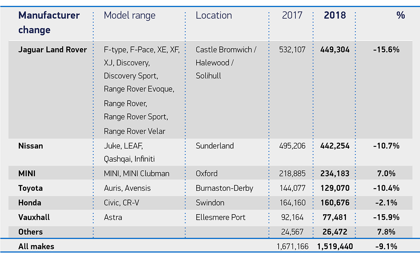
Task: Select the 'Oxford' location cell
Action: pos(206,173)
